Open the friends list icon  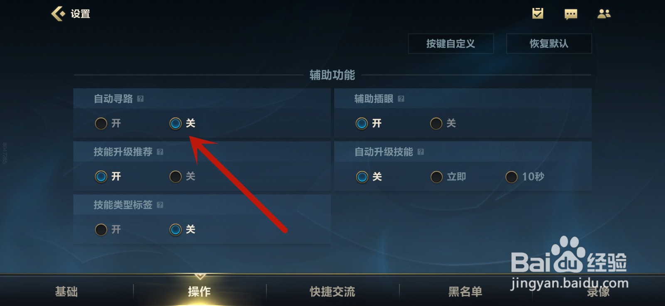[x=604, y=14]
